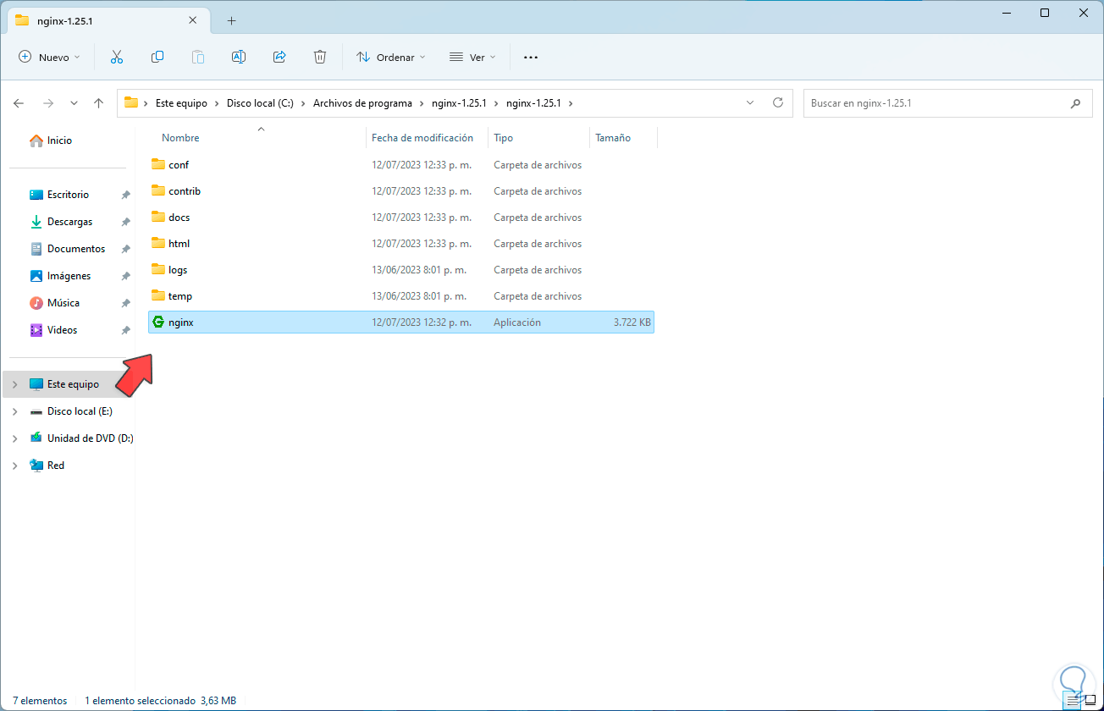The image size is (1104, 711).
Task: Click the Paste clipboard icon
Action: (x=198, y=58)
